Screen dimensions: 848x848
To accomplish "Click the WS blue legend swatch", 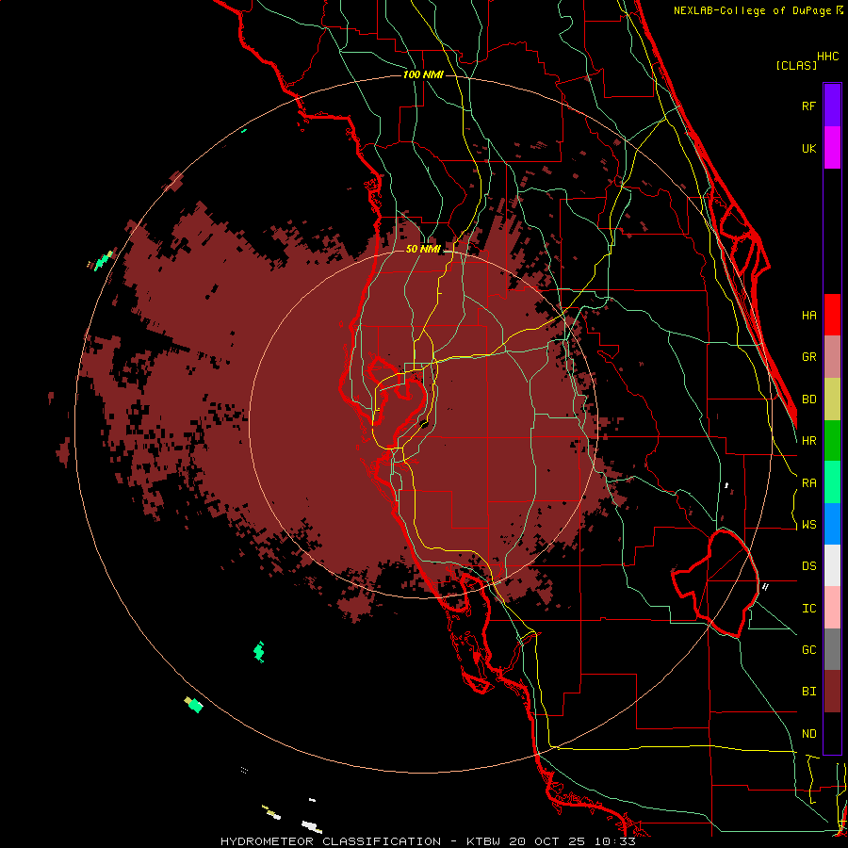I will 832,524.
